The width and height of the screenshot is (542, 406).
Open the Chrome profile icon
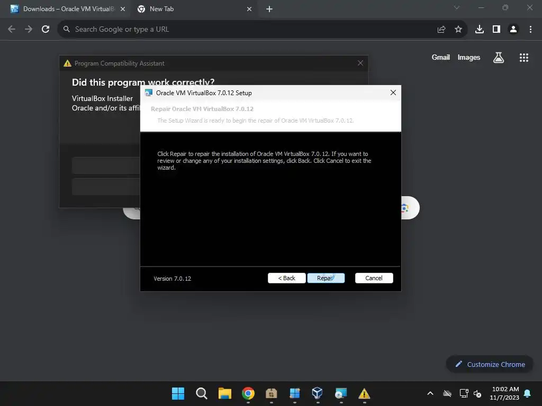[513, 30]
